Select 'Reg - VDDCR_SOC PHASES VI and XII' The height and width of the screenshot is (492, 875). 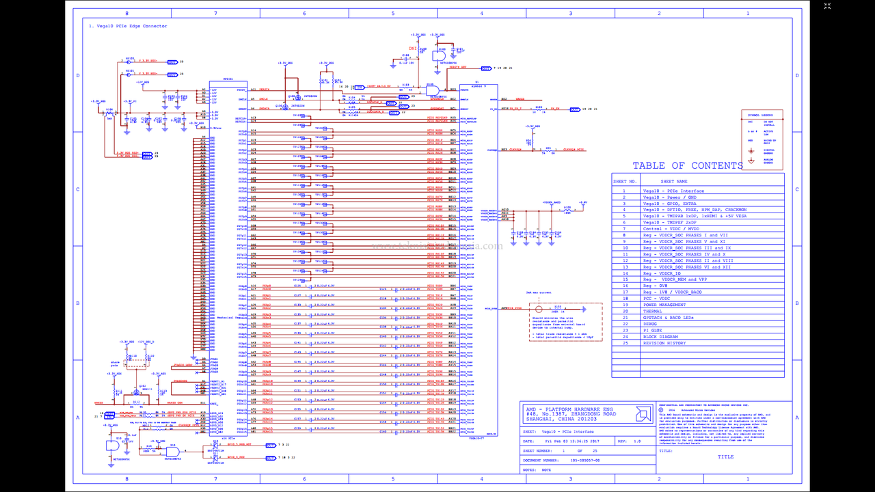coord(698,266)
